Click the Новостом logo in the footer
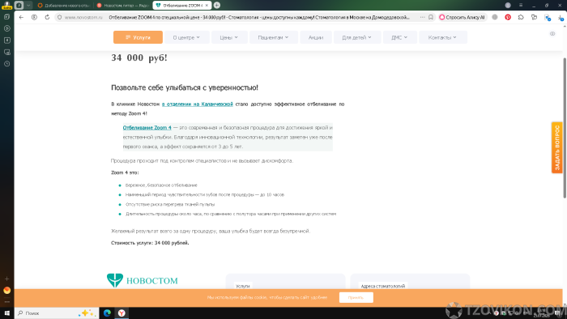Image resolution: width=567 pixels, height=319 pixels. tap(142, 280)
